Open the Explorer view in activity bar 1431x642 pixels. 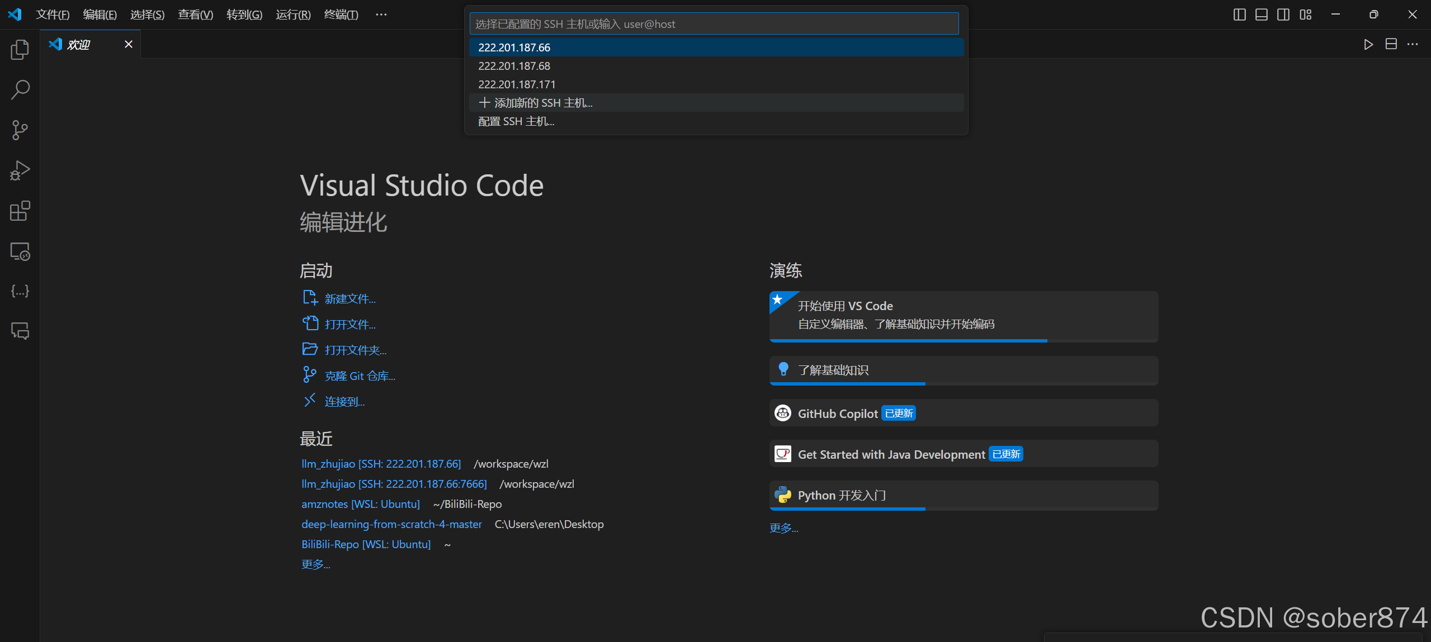20,50
